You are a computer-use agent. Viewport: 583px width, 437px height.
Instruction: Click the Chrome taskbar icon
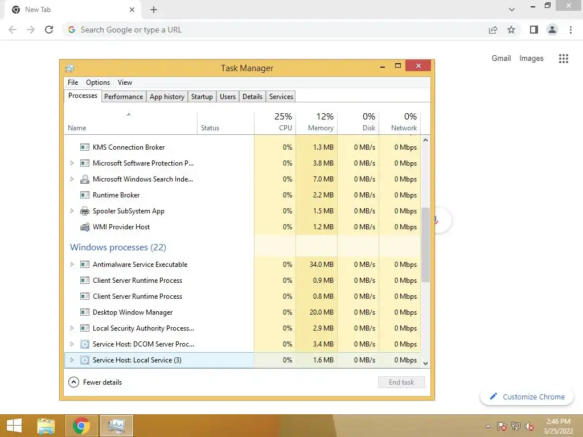tap(81, 426)
